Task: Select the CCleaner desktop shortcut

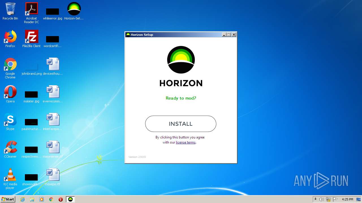Action: [x=10, y=149]
